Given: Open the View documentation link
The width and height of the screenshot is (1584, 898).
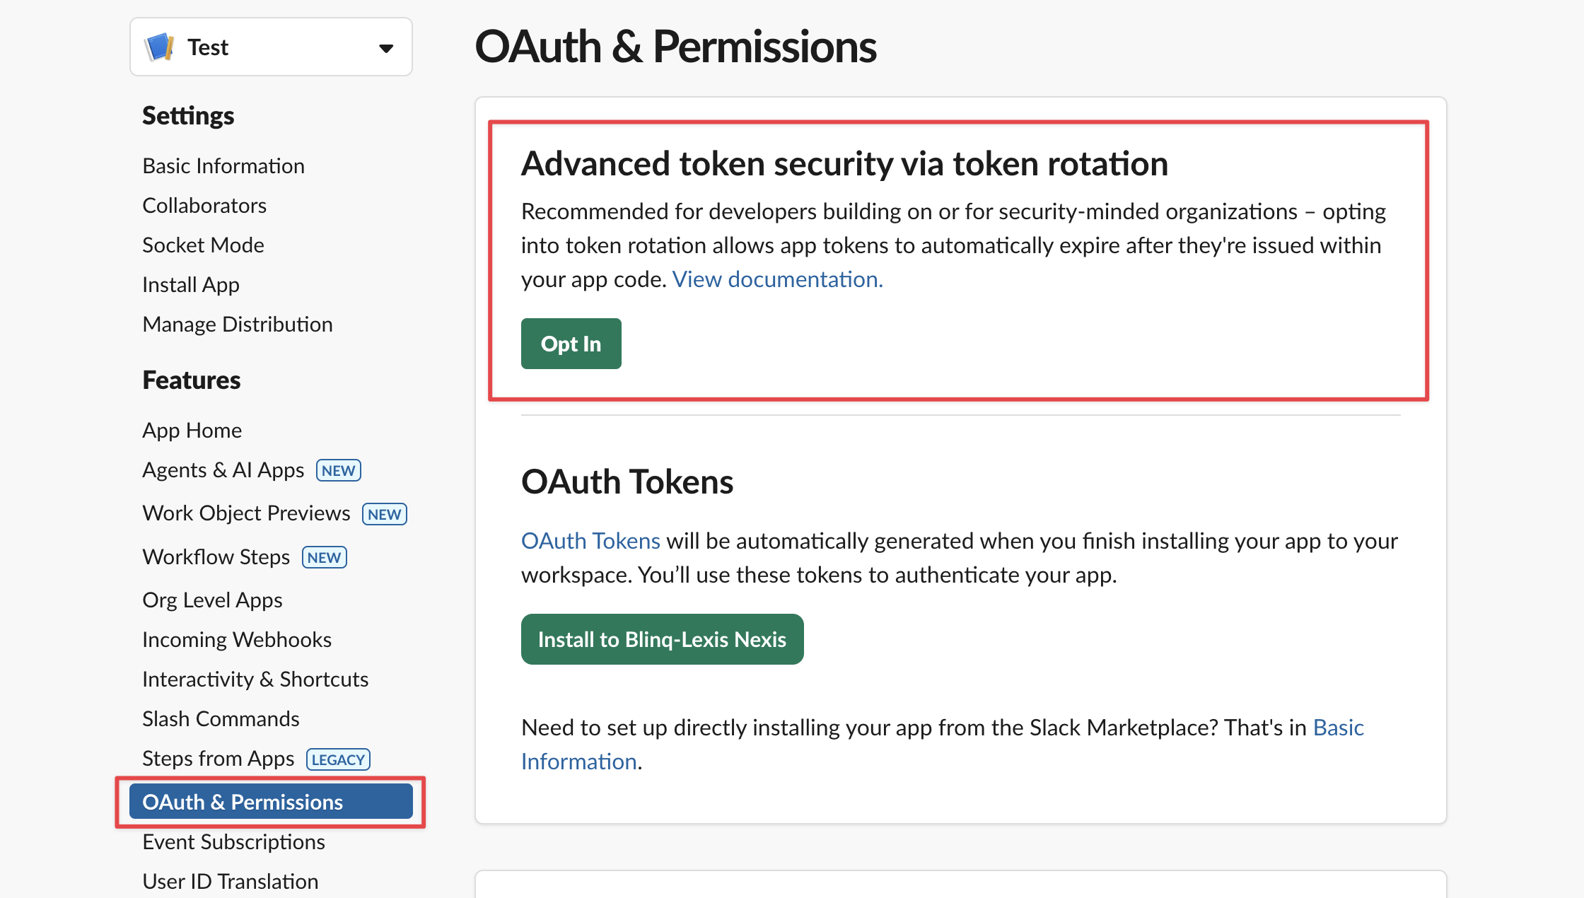Looking at the screenshot, I should pyautogui.click(x=776, y=279).
